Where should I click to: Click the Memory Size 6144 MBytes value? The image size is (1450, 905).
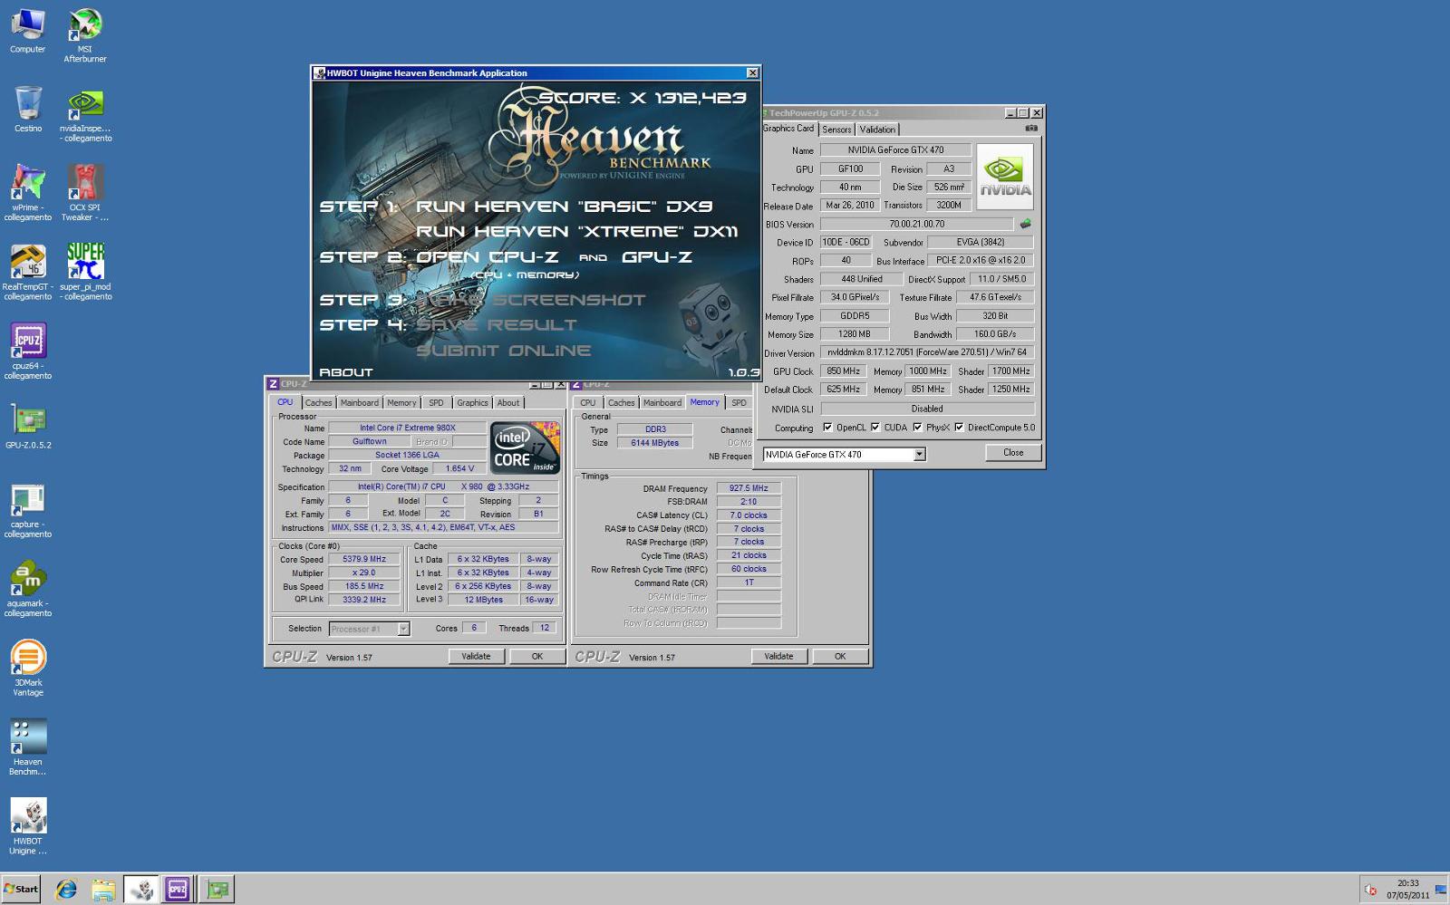pos(654,443)
